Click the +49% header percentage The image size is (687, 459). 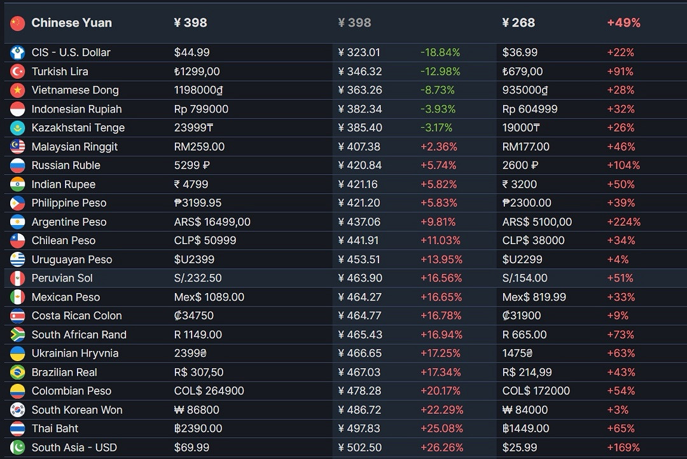[623, 23]
